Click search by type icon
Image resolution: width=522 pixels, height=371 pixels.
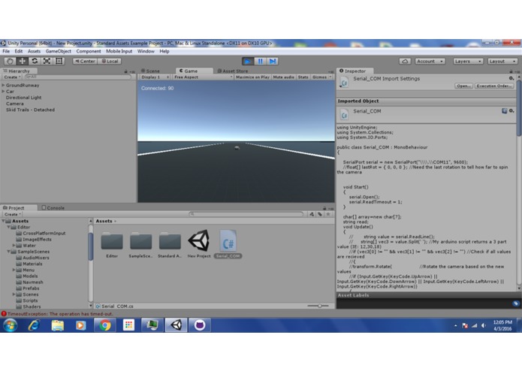[312, 214]
